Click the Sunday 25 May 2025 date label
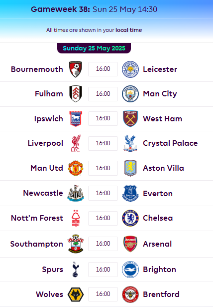213x307 pixels. coord(94,48)
